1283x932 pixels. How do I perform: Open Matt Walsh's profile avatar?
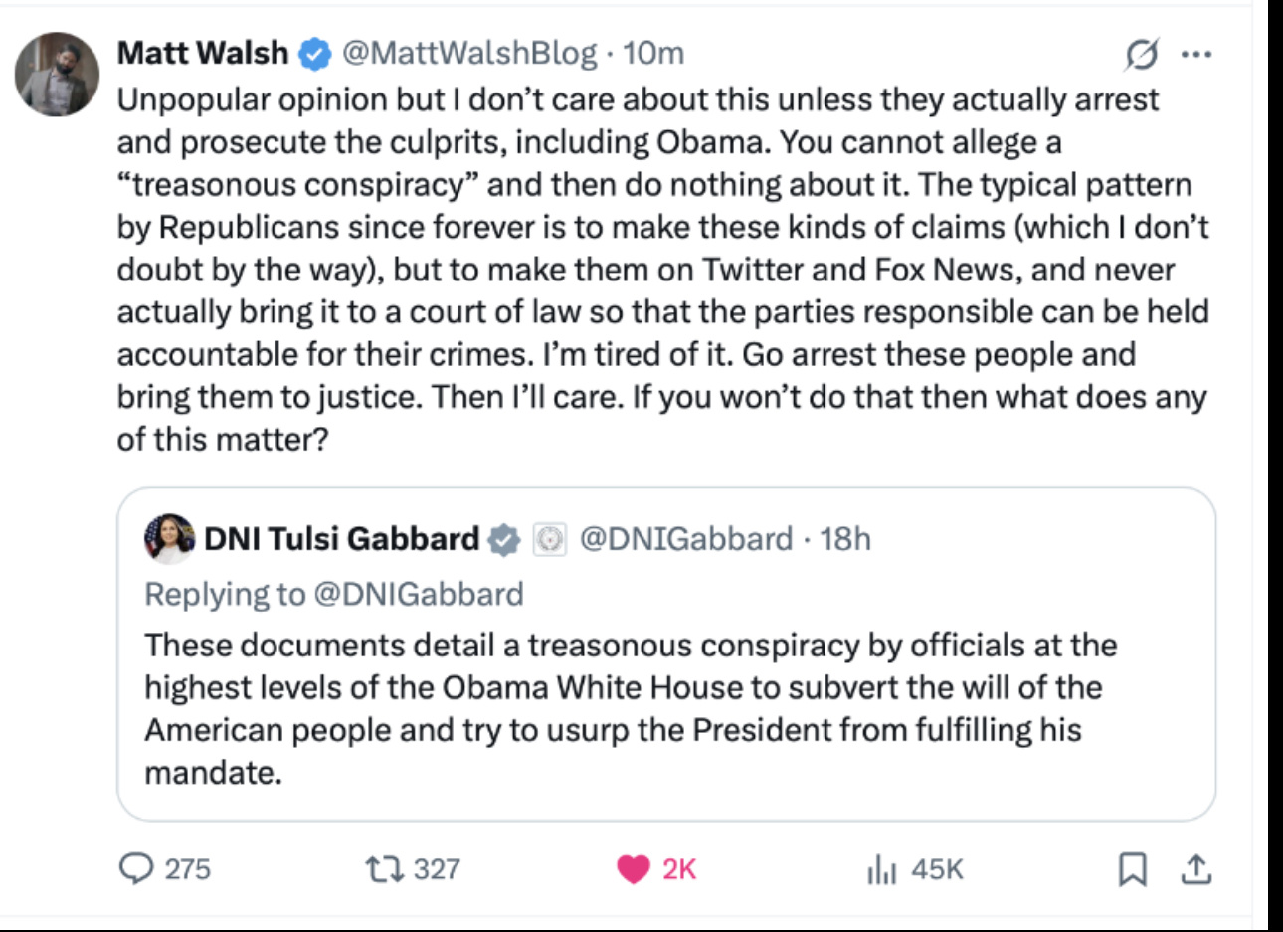pyautogui.click(x=57, y=75)
